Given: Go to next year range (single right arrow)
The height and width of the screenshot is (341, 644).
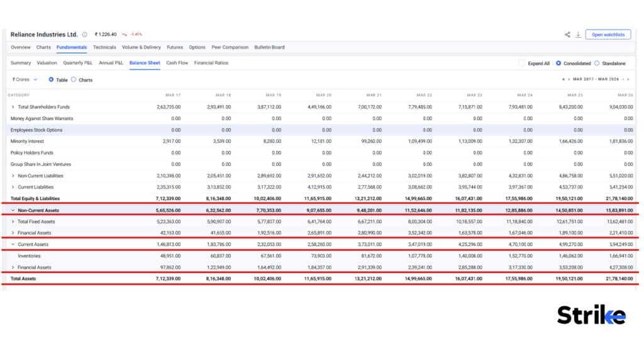Looking at the screenshot, I should click(623, 79).
